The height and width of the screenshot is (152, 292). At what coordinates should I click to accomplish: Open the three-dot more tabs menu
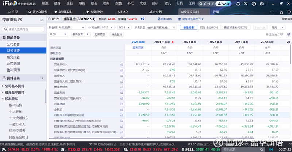click(272, 12)
